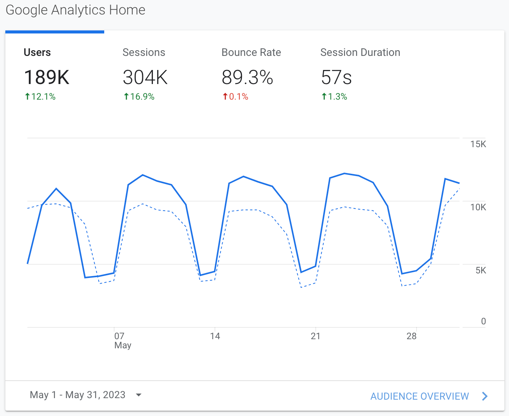The image size is (509, 416).
Task: Click the green up arrow beside 12.1%
Action: pyautogui.click(x=27, y=97)
